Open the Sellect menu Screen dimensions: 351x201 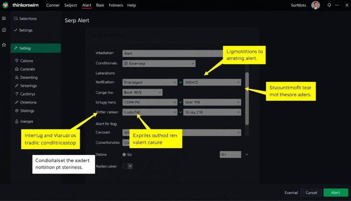[x=71, y=5]
